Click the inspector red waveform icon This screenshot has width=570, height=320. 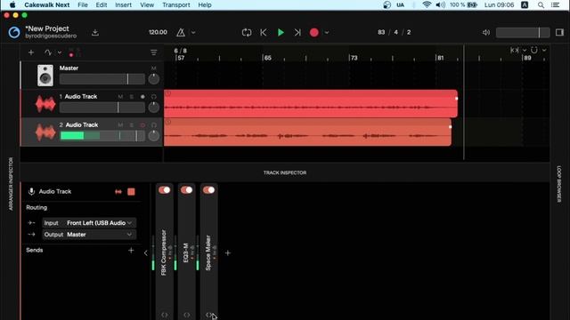coord(118,192)
